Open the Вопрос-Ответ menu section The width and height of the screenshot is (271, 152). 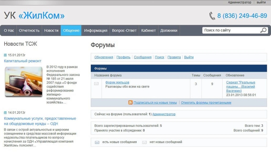click(x=124, y=30)
